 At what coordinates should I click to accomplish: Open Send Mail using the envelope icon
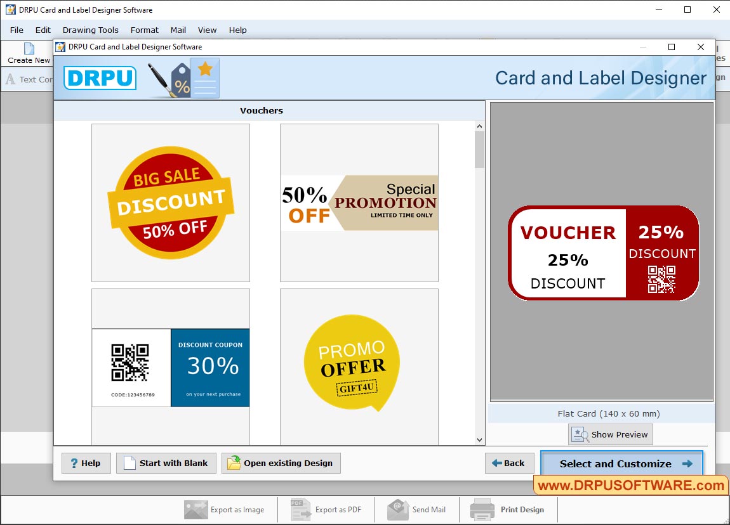tap(398, 509)
